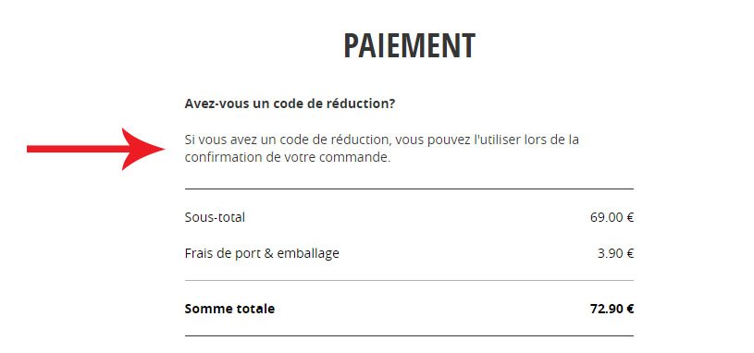
Task: Click the euro sign after 72.90
Action: [x=630, y=309]
